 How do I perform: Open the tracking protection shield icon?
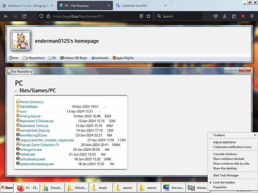click(41, 16)
